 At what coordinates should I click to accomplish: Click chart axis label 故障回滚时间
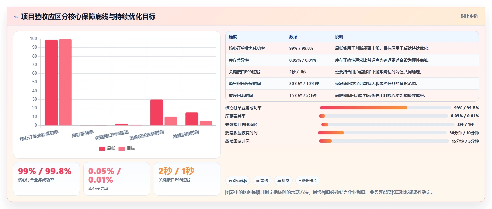point(186,135)
